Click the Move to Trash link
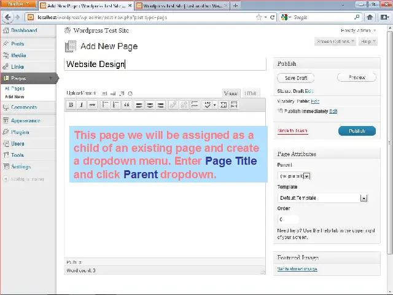 292,131
